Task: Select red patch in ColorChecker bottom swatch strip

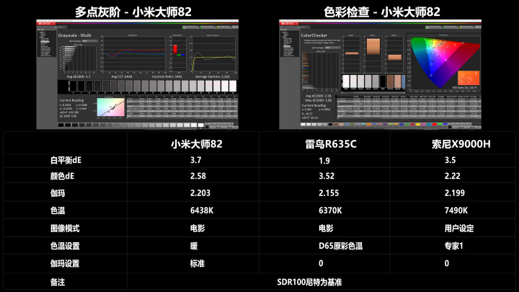Action: coord(434,125)
